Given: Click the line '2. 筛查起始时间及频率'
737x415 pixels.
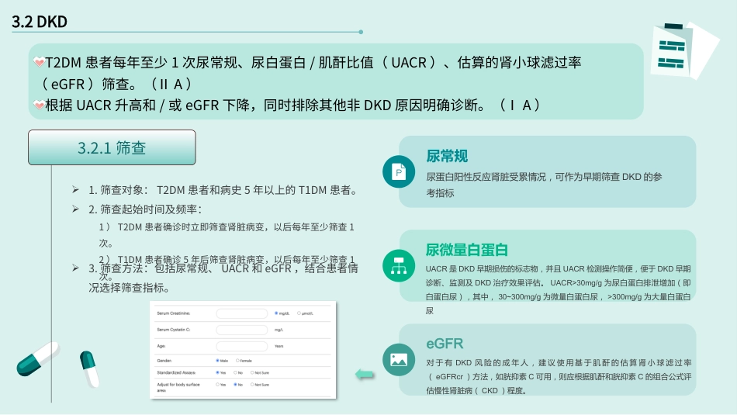Looking at the screenshot, I should coord(145,209).
